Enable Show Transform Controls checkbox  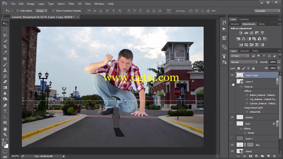point(53,11)
